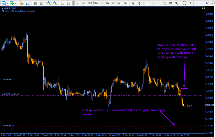Select the M1 timeframe
Screen dimensions: 215x137
pyautogui.click(x=78, y=3)
